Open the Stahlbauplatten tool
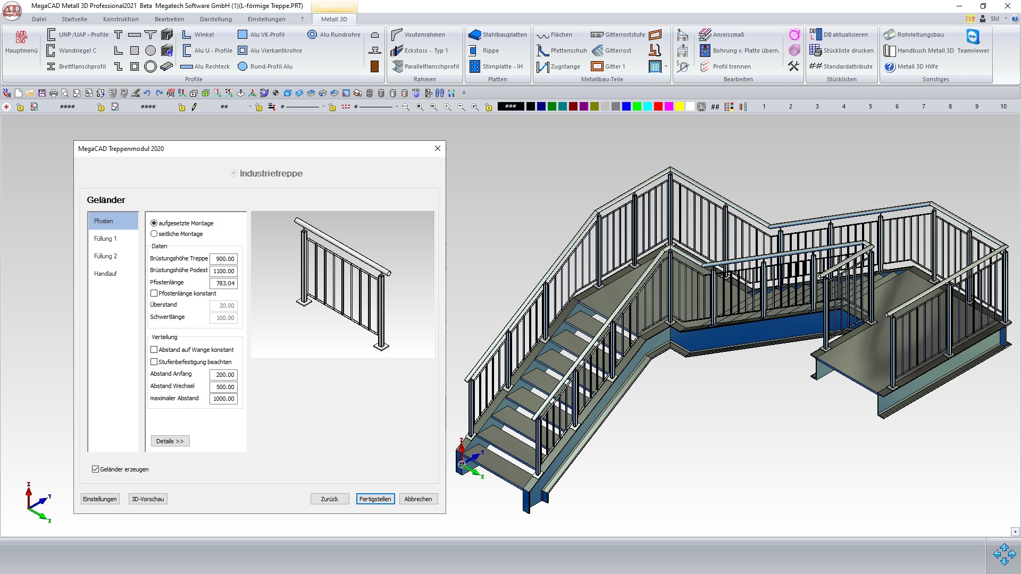This screenshot has width=1021, height=574. pos(498,35)
